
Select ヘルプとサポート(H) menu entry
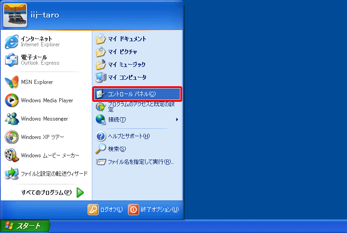137,136
